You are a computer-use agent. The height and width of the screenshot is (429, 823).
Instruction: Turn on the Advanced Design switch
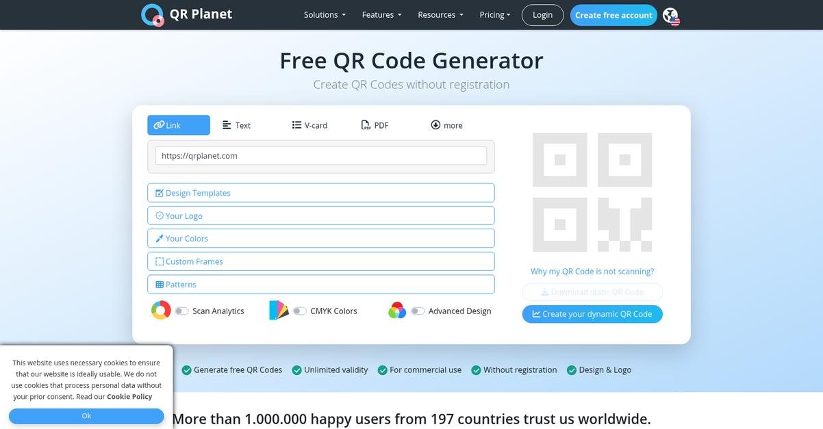click(418, 311)
